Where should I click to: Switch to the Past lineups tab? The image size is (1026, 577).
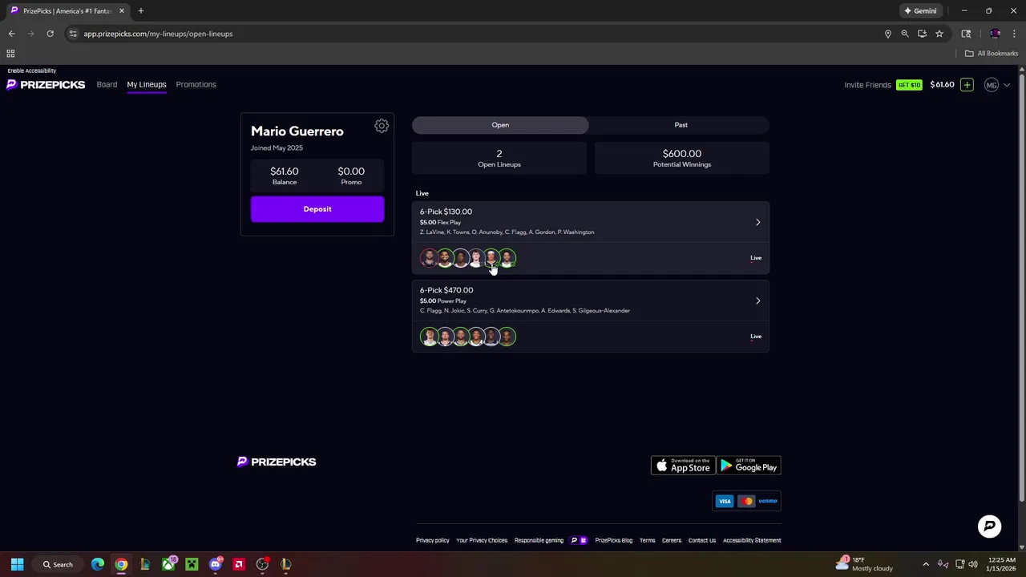681,125
